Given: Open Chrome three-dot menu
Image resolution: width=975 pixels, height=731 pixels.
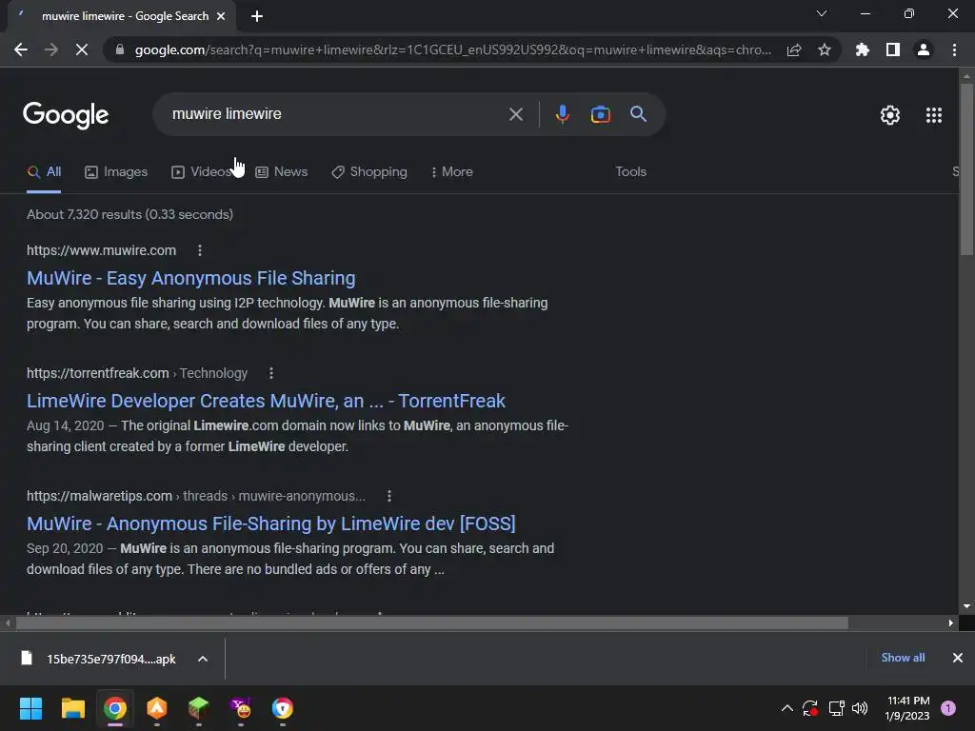Looking at the screenshot, I should click(x=954, y=49).
